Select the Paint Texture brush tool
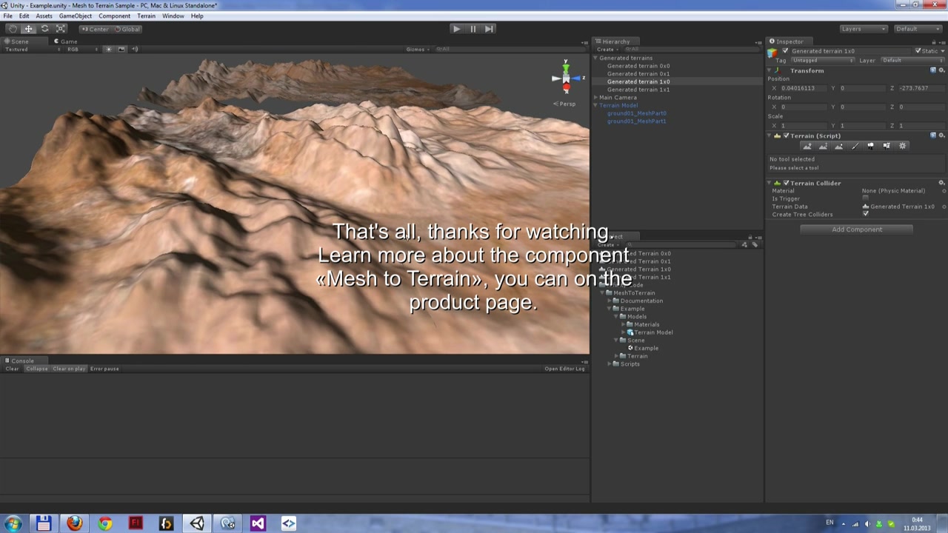This screenshot has height=533, width=948. [855, 146]
